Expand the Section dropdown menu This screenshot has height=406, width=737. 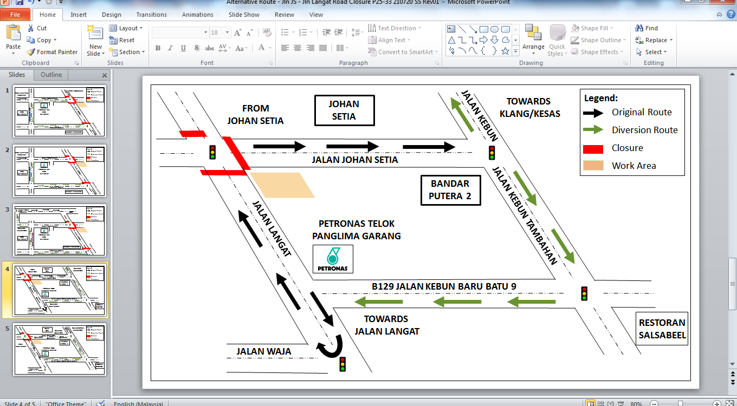pyautogui.click(x=127, y=52)
